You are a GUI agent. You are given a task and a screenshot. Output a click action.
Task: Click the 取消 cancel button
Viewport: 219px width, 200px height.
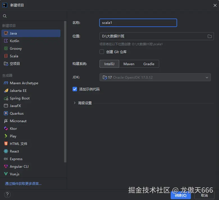[204, 196]
